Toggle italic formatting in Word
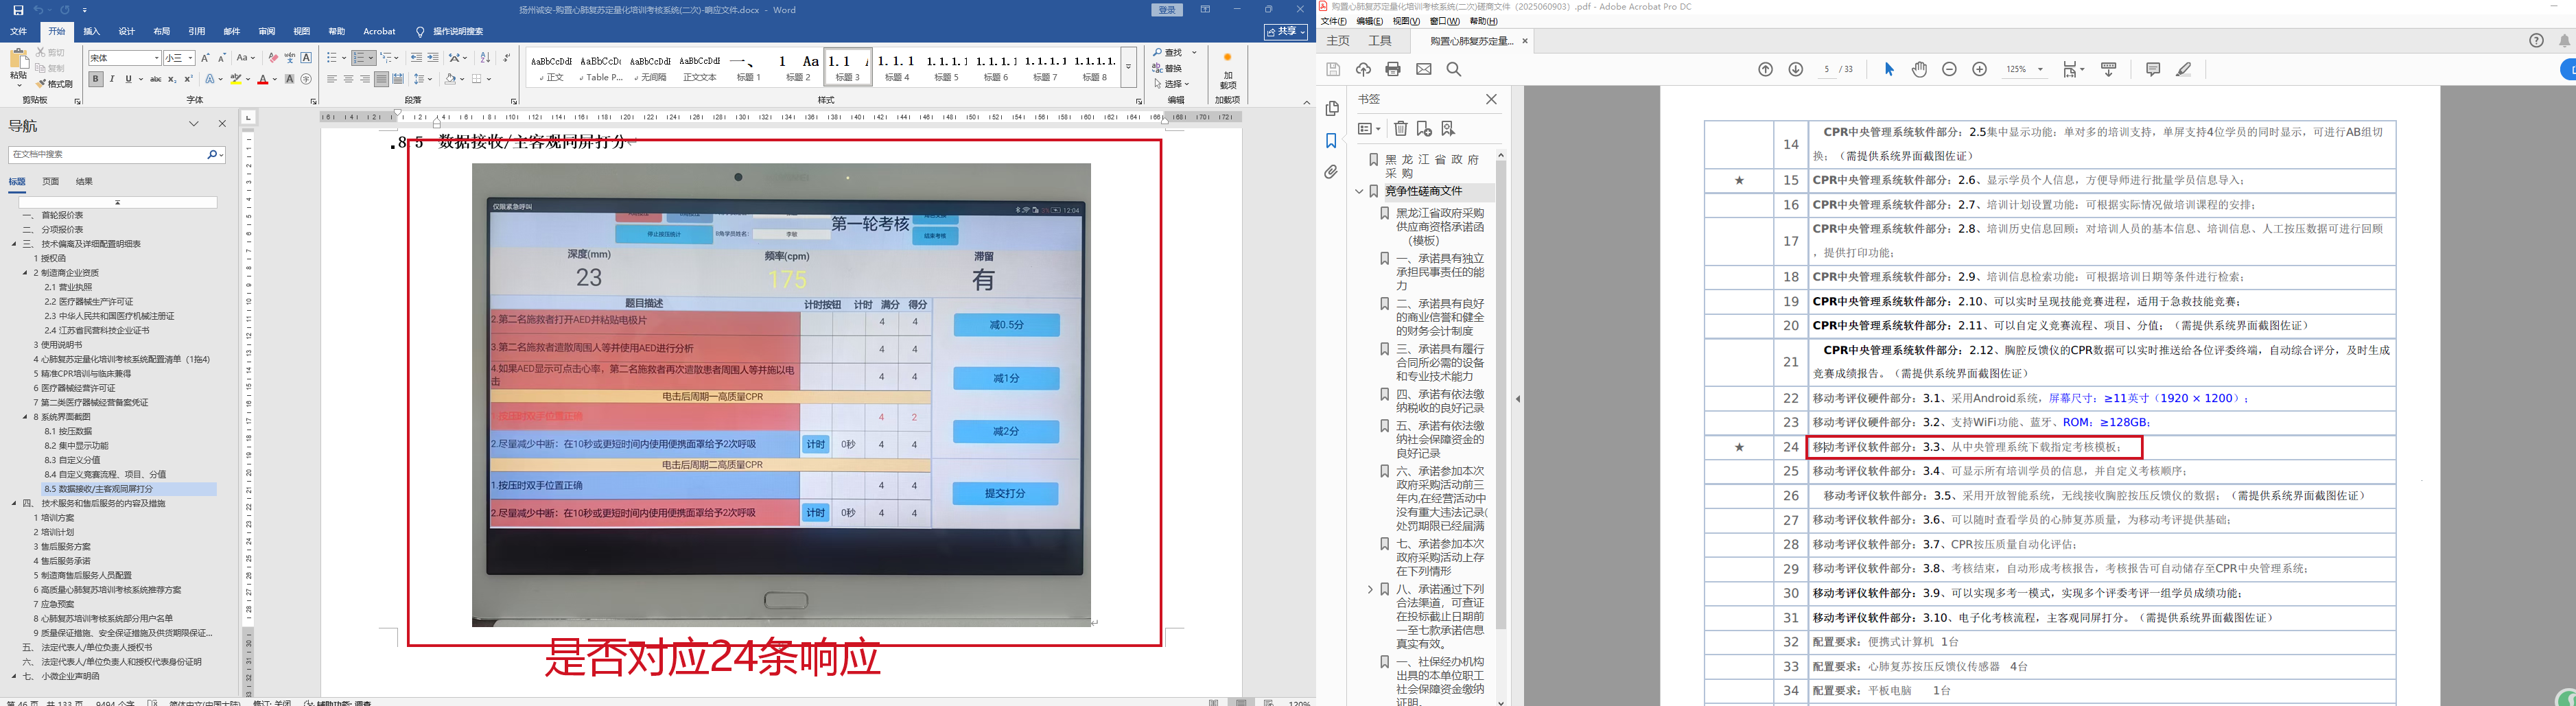Viewport: 2576px width, 706px height. click(x=112, y=79)
